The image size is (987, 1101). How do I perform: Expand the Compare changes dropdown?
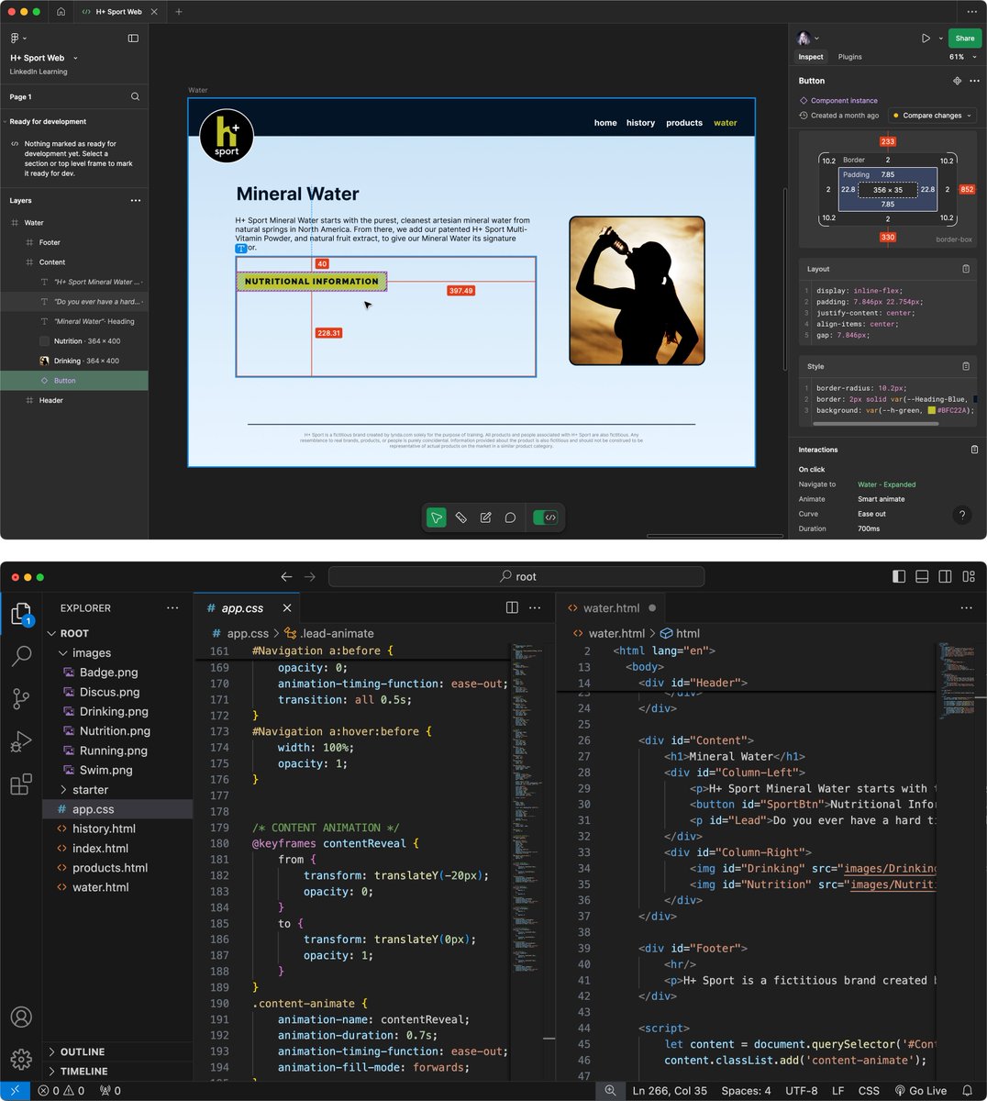pyautogui.click(x=932, y=115)
